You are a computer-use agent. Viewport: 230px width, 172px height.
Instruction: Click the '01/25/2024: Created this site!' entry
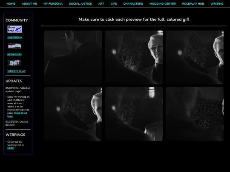[x=17, y=123]
